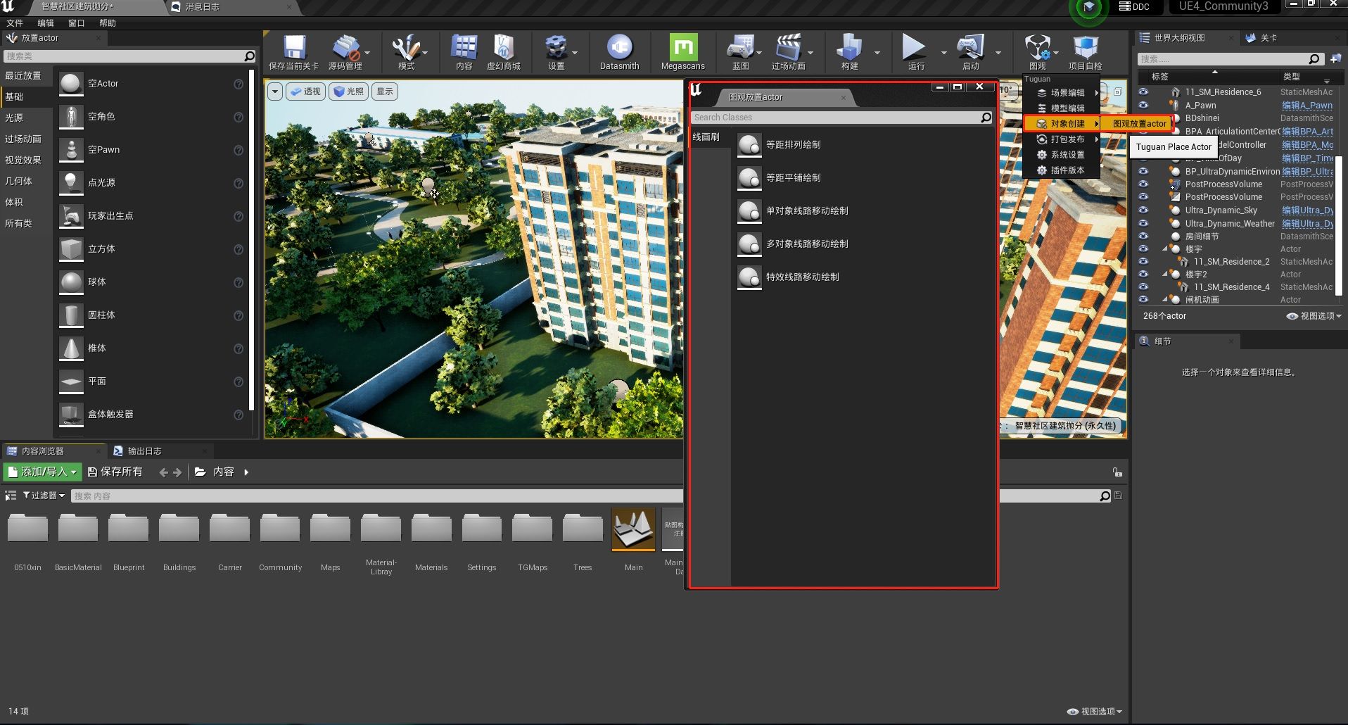Select the 线画刷 category in placement window
The width and height of the screenshot is (1348, 725).
click(x=706, y=137)
